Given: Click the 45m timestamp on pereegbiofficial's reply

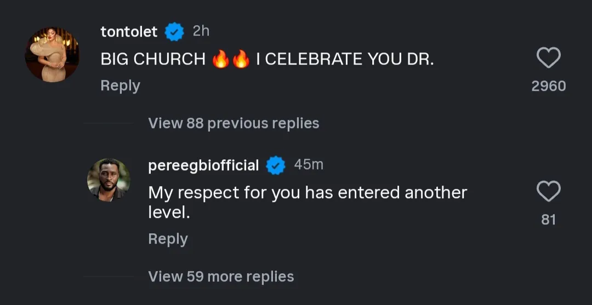Looking at the screenshot, I should point(309,164).
